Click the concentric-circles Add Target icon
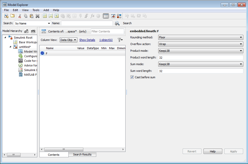This screenshot has width=248, height=164. (98, 16)
